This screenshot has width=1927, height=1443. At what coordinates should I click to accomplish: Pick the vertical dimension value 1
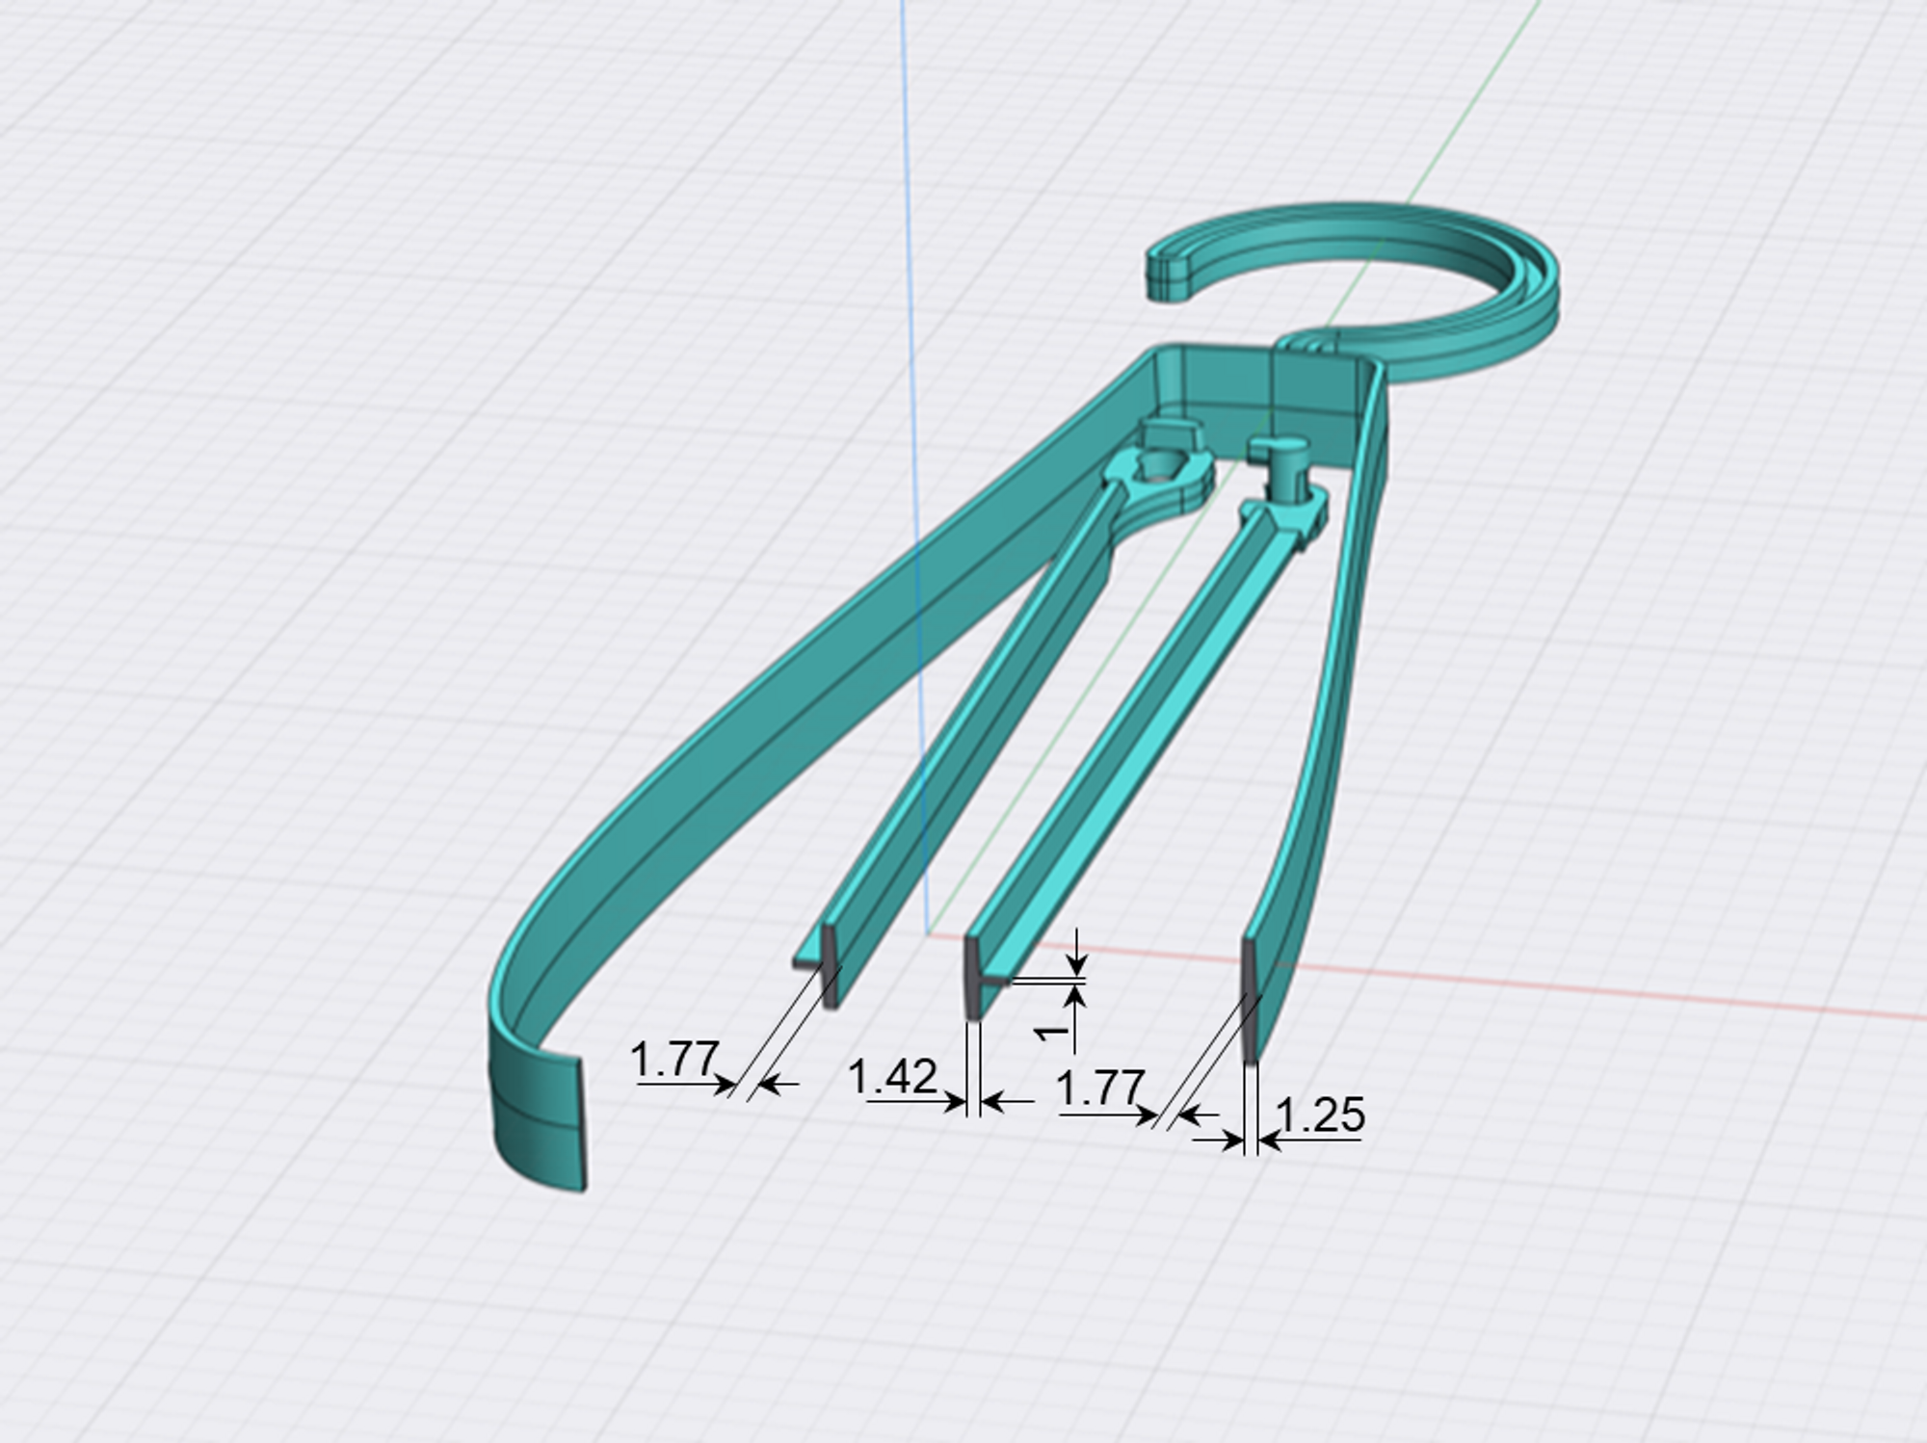pos(1053,1032)
